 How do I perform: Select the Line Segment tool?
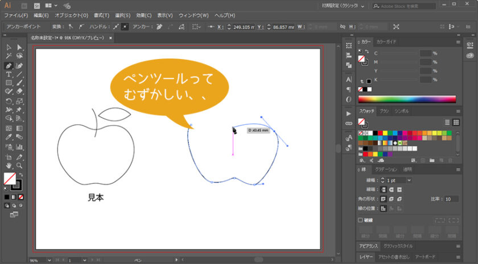click(19, 74)
